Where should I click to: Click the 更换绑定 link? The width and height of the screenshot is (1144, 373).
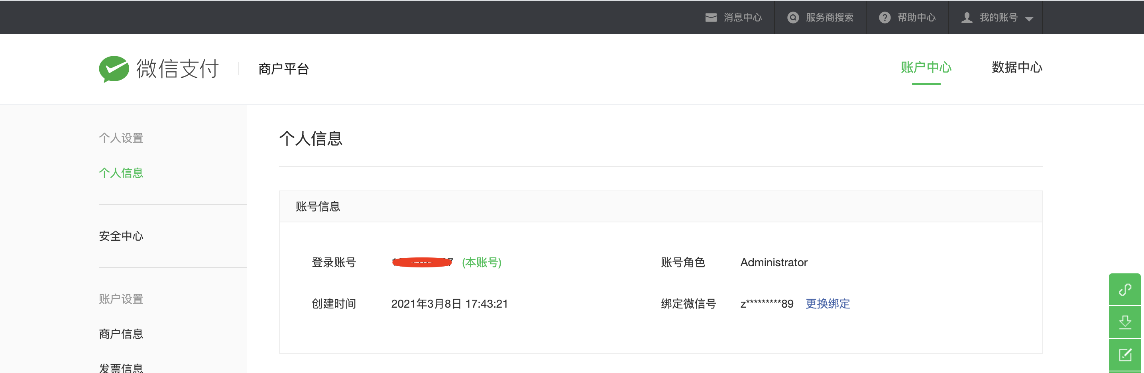(828, 304)
